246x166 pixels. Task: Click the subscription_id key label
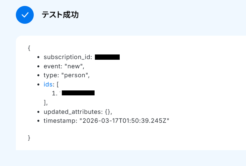[x=68, y=57]
